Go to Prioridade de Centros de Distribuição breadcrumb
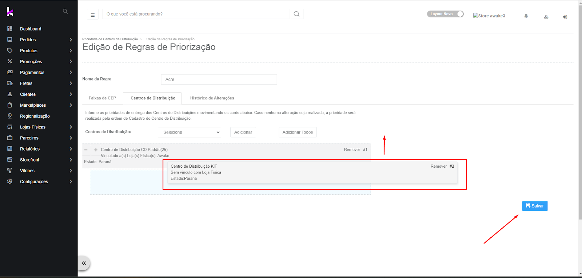The width and height of the screenshot is (582, 278). pyautogui.click(x=110, y=39)
